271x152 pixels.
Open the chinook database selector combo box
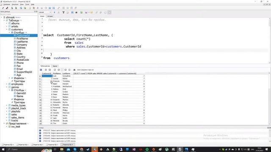(45, 12)
